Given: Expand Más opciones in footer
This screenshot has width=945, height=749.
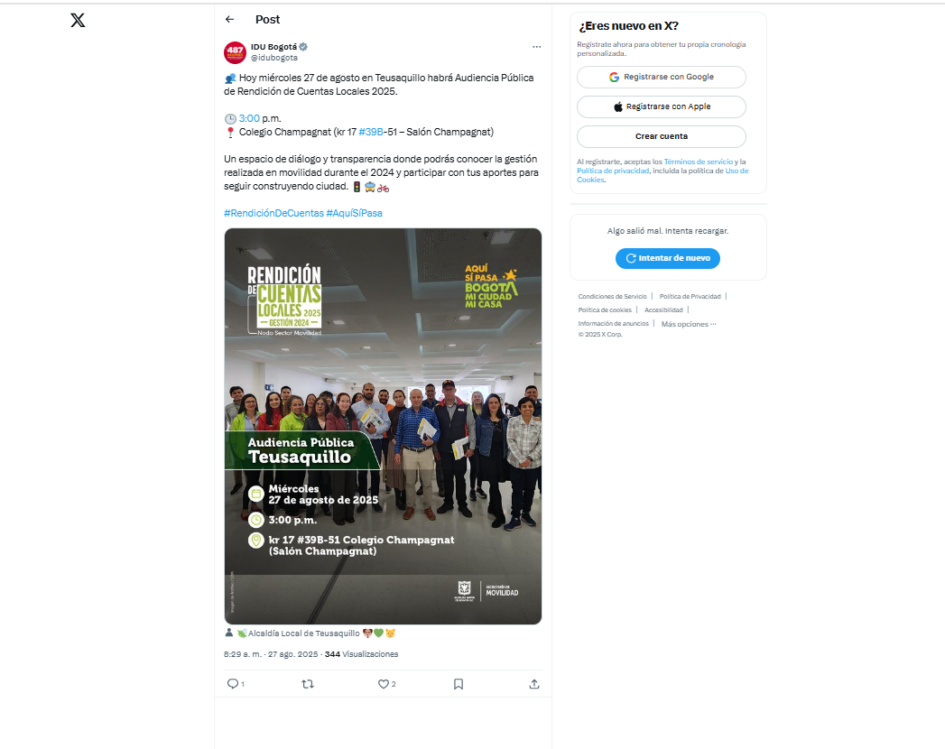Looking at the screenshot, I should click(689, 324).
